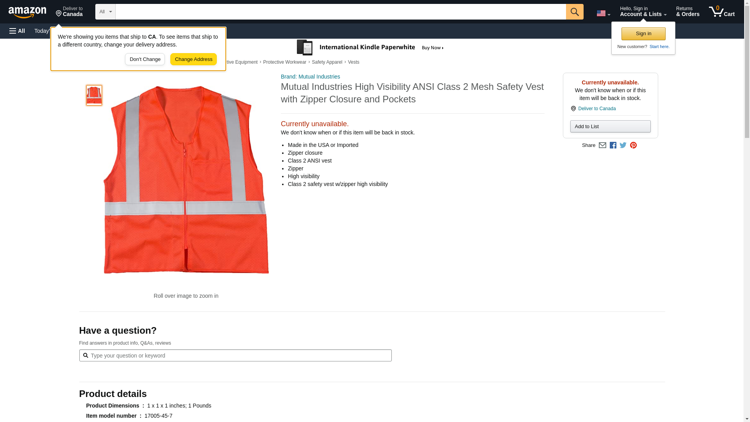Click Safety Apparel breadcrumb
The height and width of the screenshot is (422, 750).
pyautogui.click(x=327, y=62)
